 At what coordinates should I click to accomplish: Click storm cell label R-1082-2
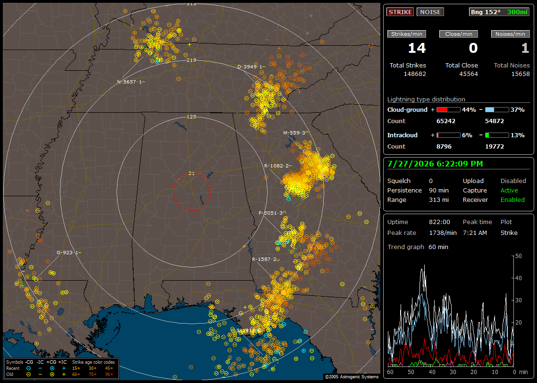point(277,166)
